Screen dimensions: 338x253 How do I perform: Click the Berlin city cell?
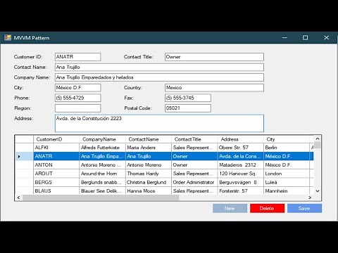[x=287, y=148]
